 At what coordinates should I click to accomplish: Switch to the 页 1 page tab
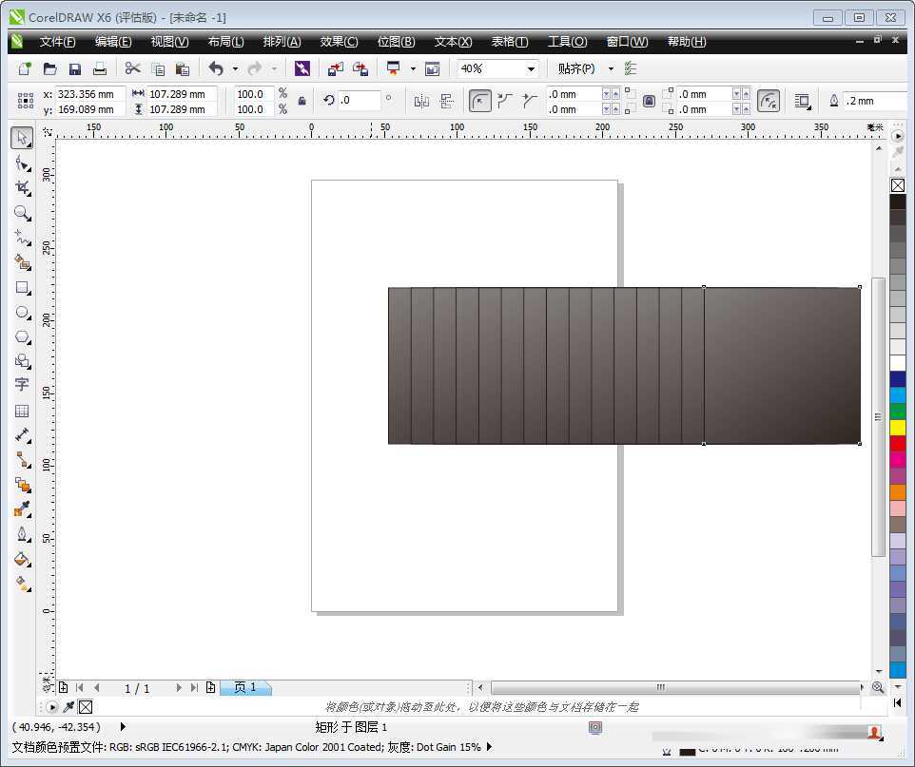coord(245,687)
